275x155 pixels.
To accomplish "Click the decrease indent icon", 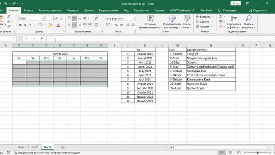I will tap(85, 25).
